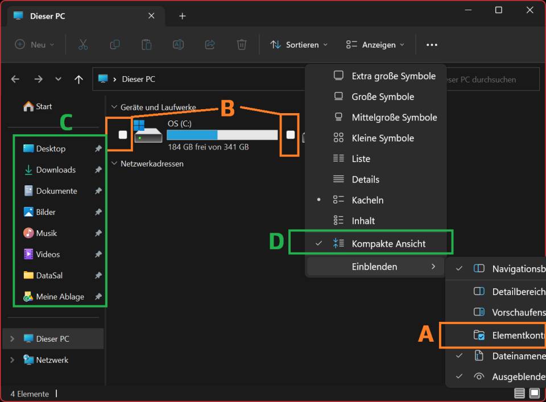Click the Neu button
This screenshot has height=402, width=546.
click(35, 44)
